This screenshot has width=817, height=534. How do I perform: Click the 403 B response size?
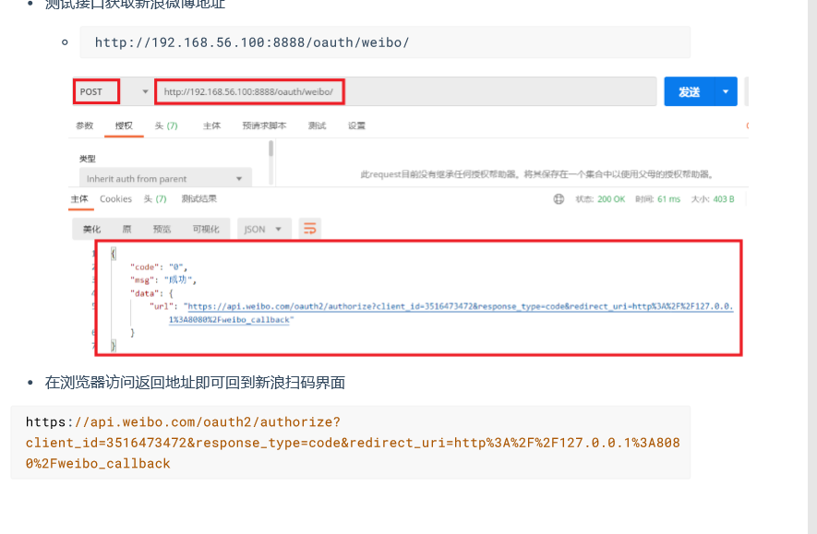coord(724,199)
